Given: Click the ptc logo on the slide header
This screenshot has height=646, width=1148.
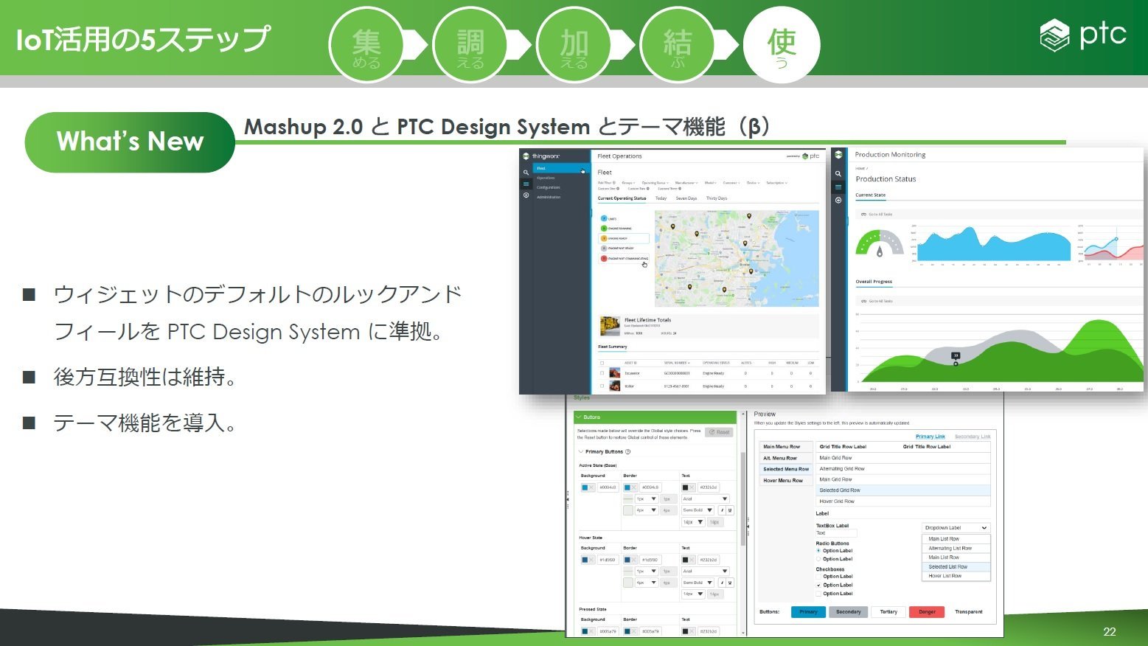Looking at the screenshot, I should pos(1083,35).
